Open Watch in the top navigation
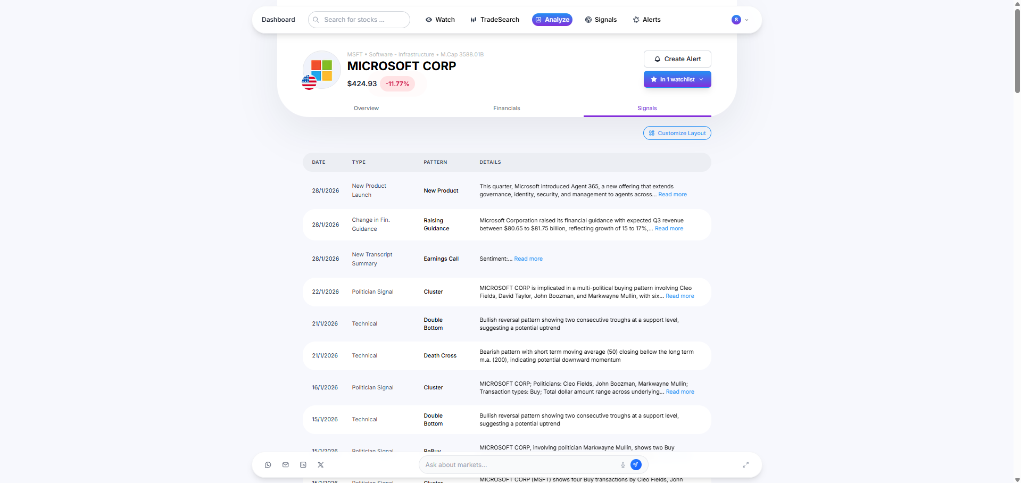 tap(440, 20)
